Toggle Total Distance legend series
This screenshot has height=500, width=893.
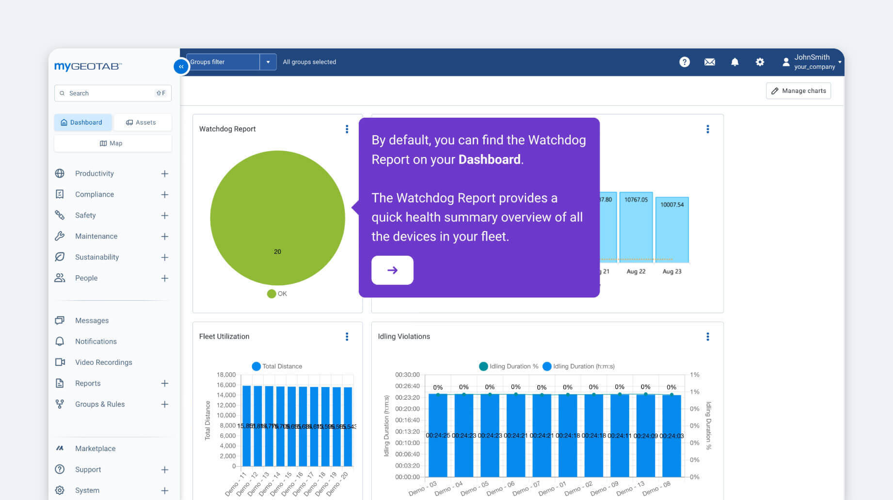click(277, 366)
